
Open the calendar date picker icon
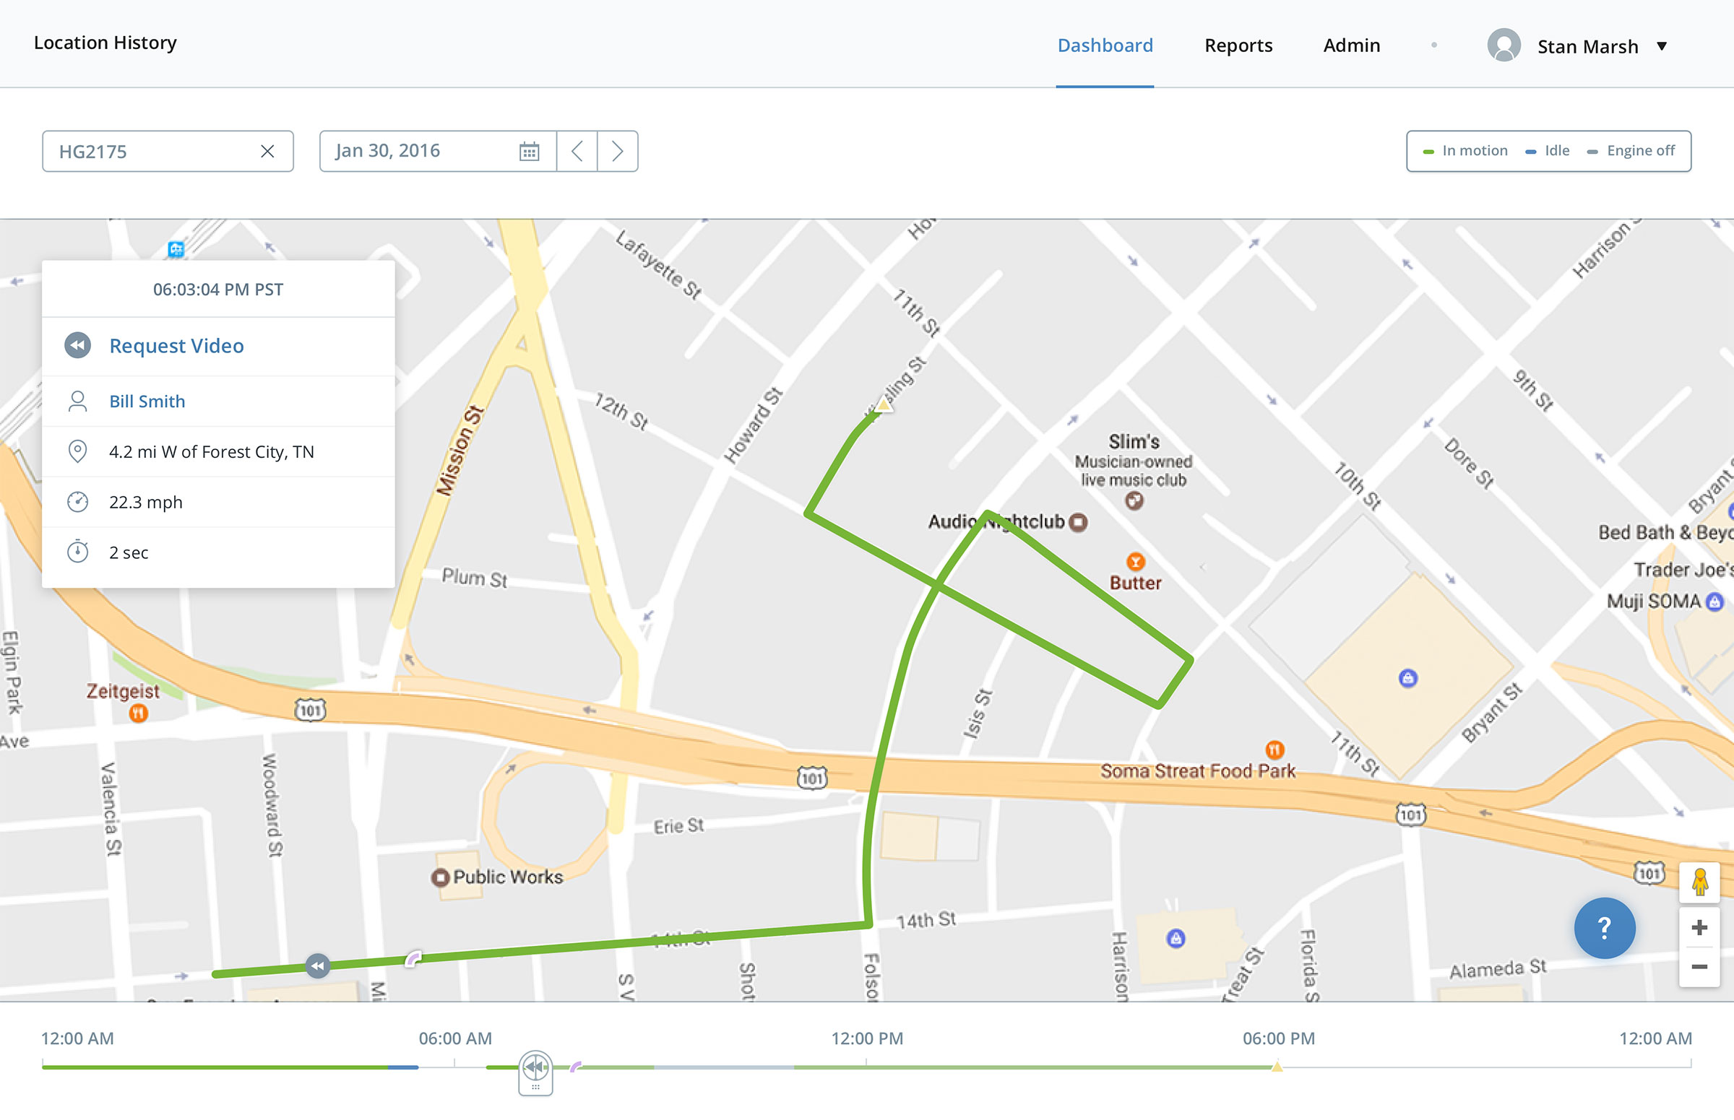click(x=529, y=151)
